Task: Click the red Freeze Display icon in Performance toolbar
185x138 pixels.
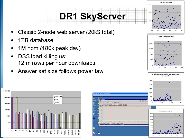Action: pos(123,105)
